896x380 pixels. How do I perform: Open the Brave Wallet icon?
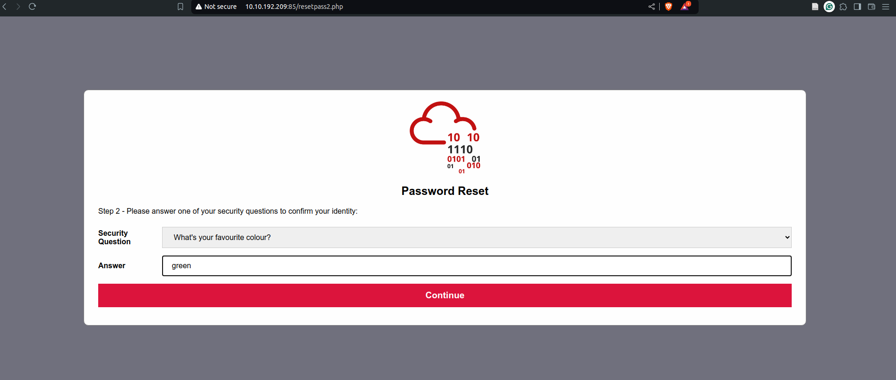coord(872,7)
